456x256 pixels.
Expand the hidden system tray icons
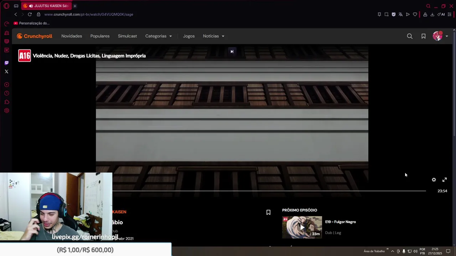[393, 251]
